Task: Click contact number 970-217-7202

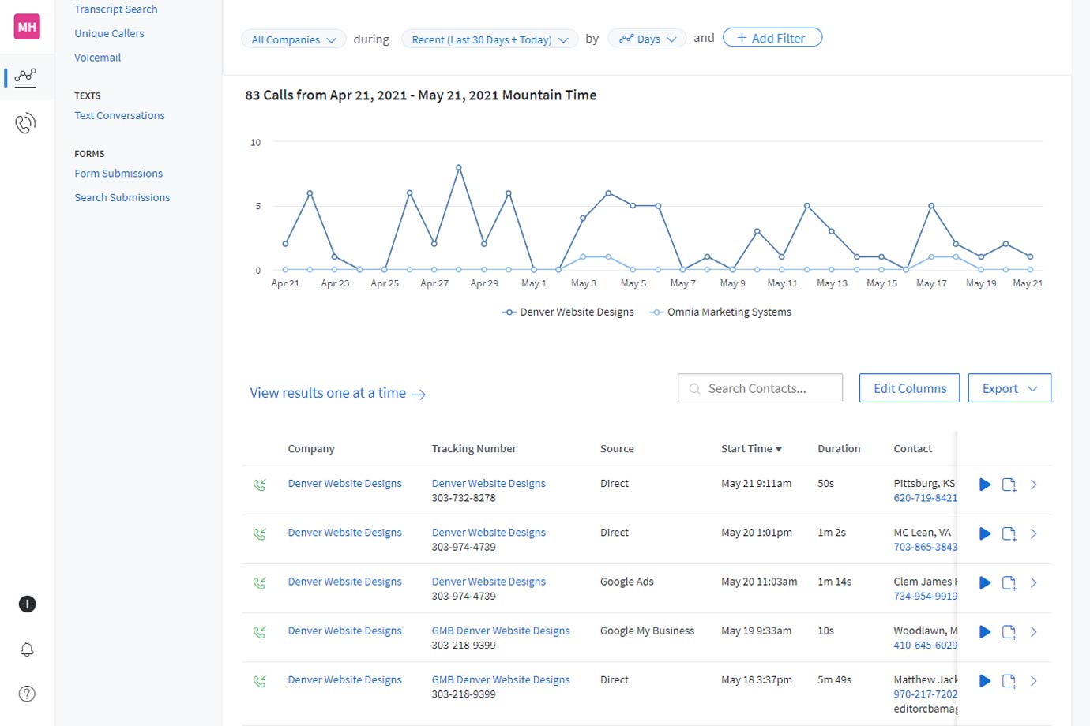Action: 925,694
